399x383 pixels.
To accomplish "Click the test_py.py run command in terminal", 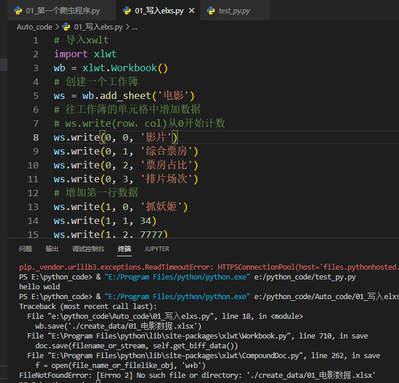I will pyautogui.click(x=188, y=277).
